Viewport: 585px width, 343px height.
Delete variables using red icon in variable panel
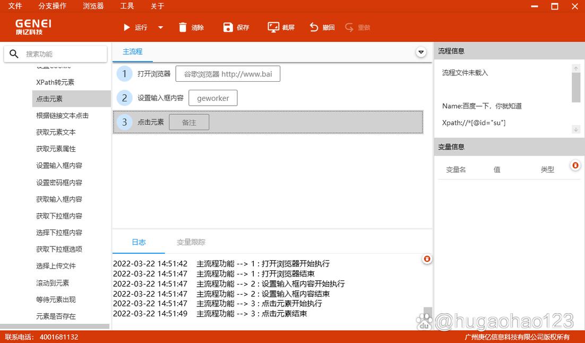point(575,166)
